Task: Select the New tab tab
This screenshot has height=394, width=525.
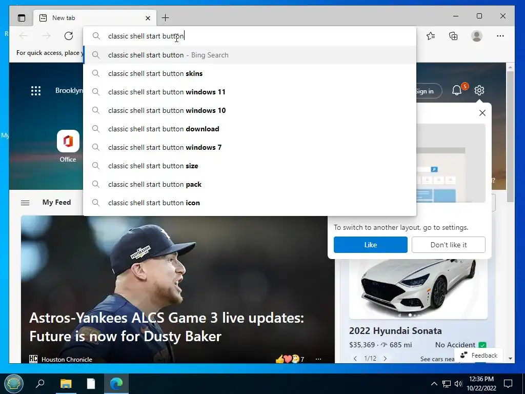Action: pyautogui.click(x=94, y=18)
